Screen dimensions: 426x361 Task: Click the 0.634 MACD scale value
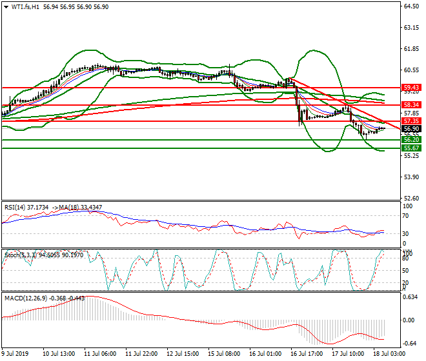[411, 297]
